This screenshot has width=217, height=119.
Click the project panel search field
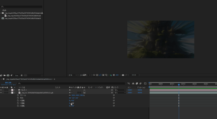(21, 7)
